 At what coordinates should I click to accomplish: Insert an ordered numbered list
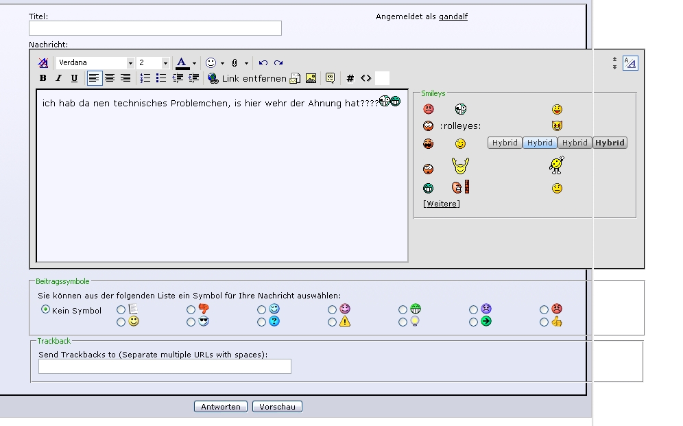tap(145, 78)
